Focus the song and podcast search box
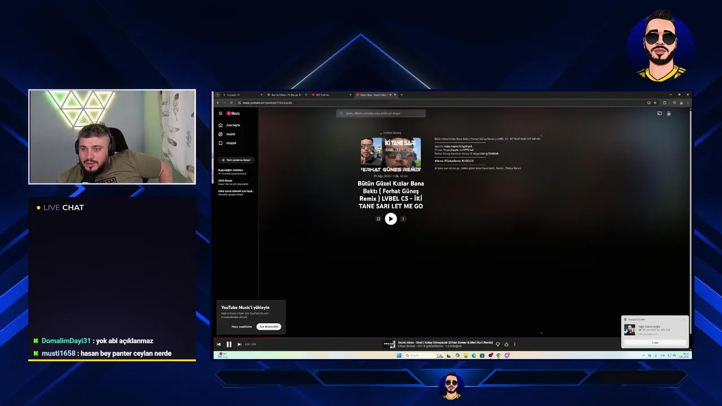The height and width of the screenshot is (406, 722). [x=381, y=113]
